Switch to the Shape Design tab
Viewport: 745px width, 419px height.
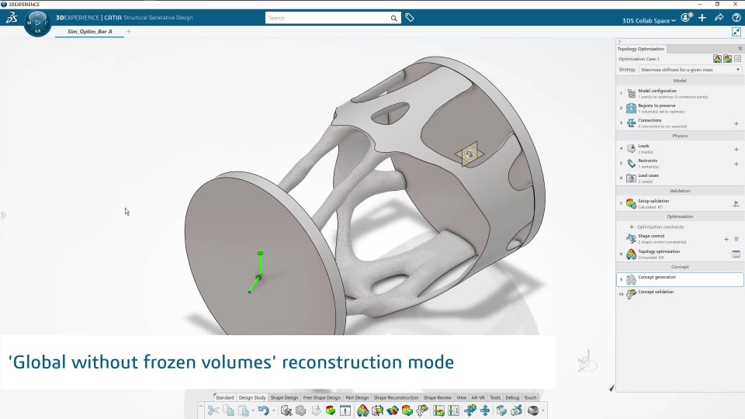click(x=284, y=397)
